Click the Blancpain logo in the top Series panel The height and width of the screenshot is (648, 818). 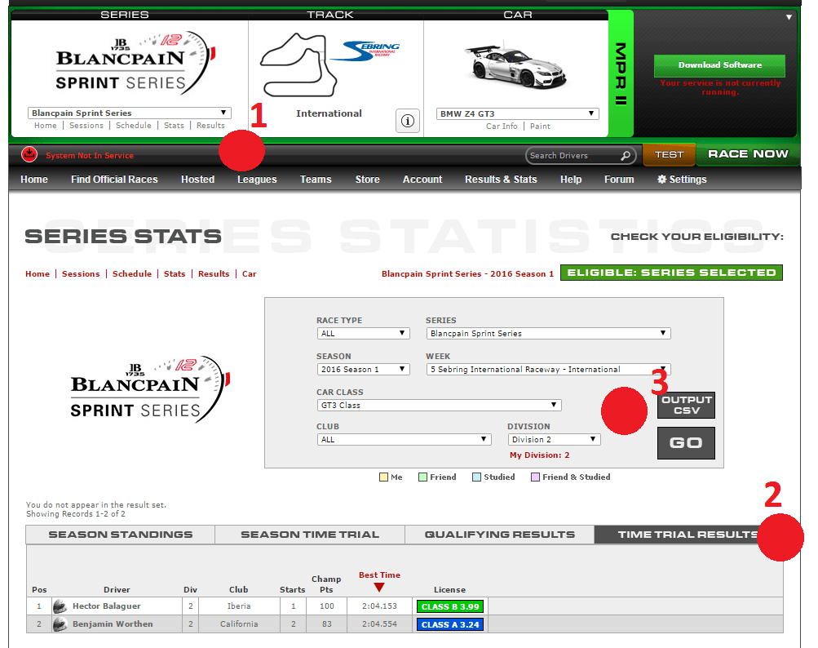tap(135, 64)
